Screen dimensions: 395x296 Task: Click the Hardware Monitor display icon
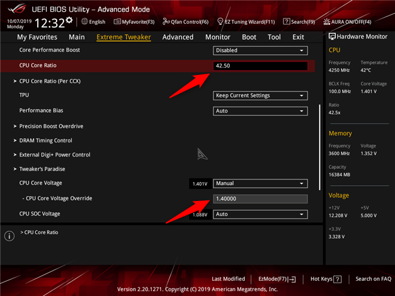point(332,37)
